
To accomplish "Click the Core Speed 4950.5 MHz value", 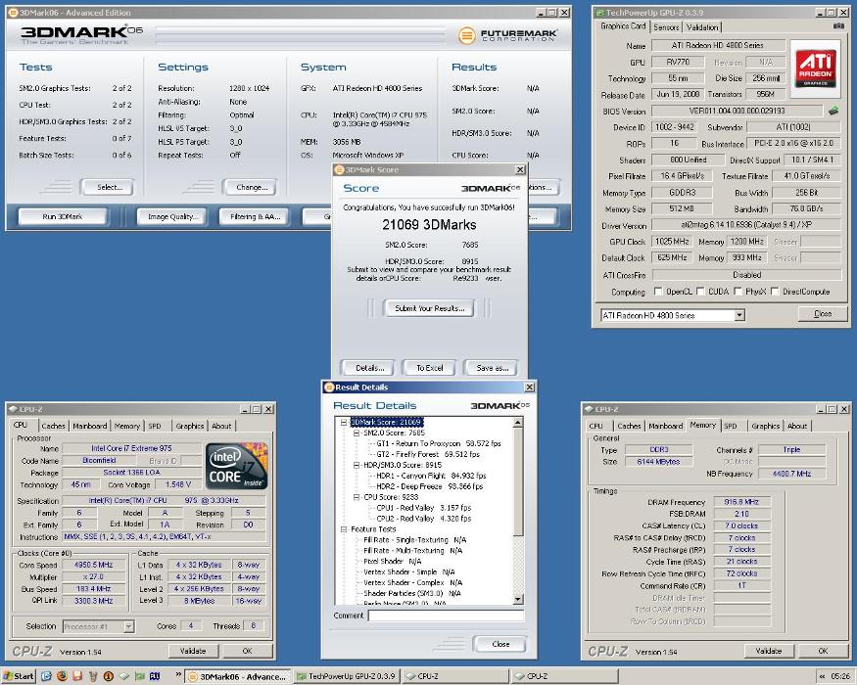I will (x=93, y=565).
